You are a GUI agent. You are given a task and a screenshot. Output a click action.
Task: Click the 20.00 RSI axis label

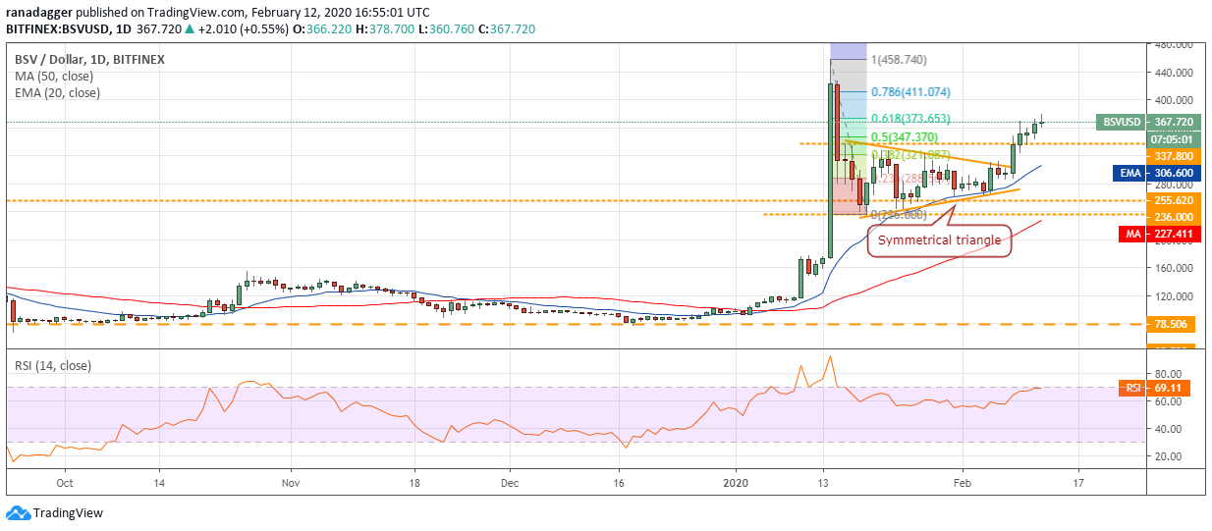click(1167, 456)
